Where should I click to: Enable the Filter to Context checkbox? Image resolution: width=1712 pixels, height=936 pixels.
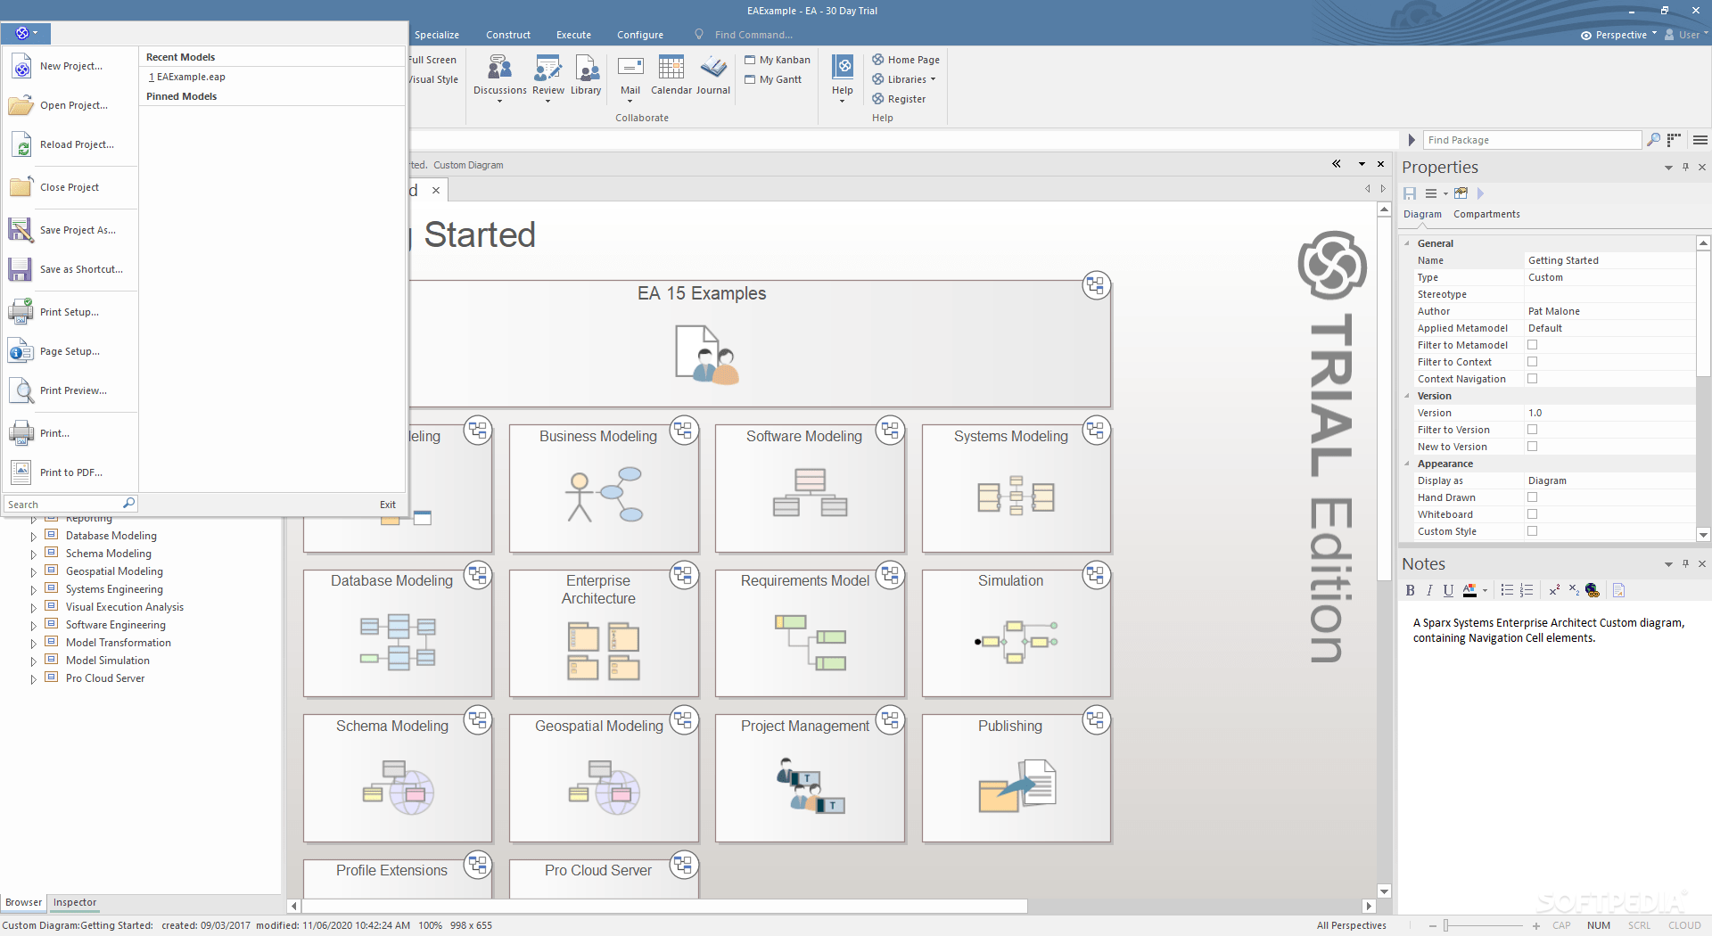click(x=1533, y=362)
